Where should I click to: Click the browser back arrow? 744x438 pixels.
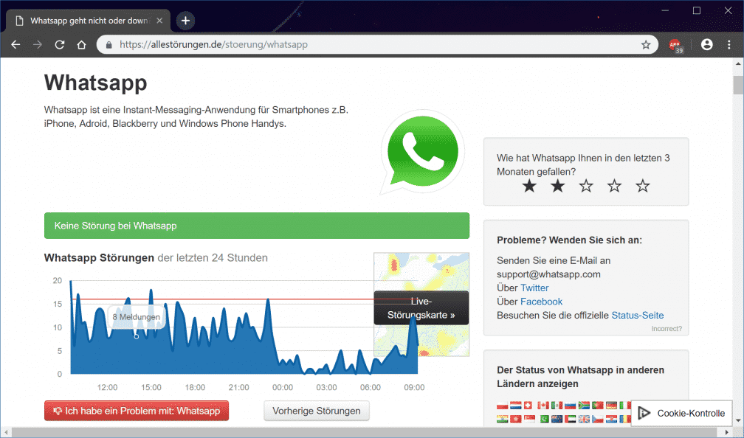coord(15,45)
